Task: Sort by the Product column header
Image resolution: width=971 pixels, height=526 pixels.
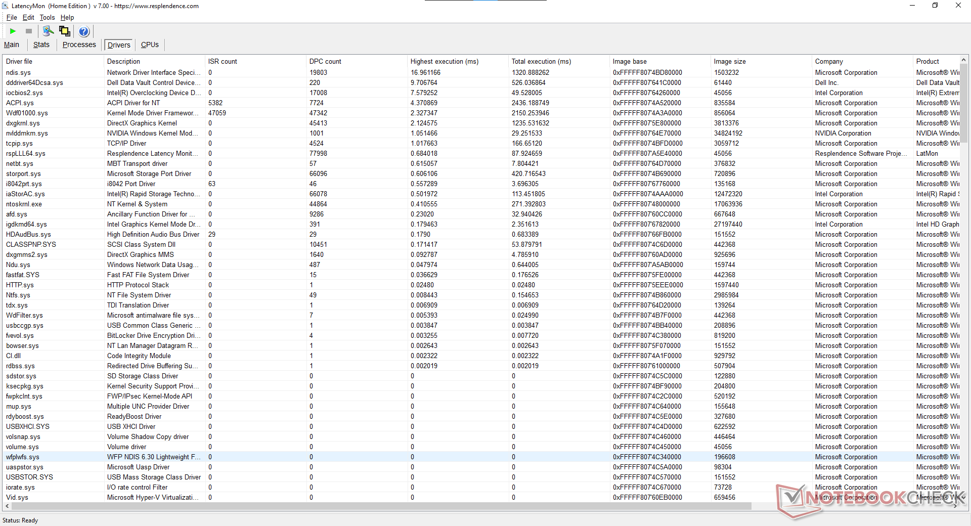Action: (936, 61)
